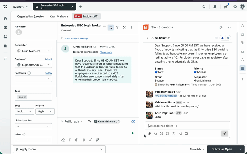
Task: Click the insert link icon in reply toolbar
Action: point(90,140)
